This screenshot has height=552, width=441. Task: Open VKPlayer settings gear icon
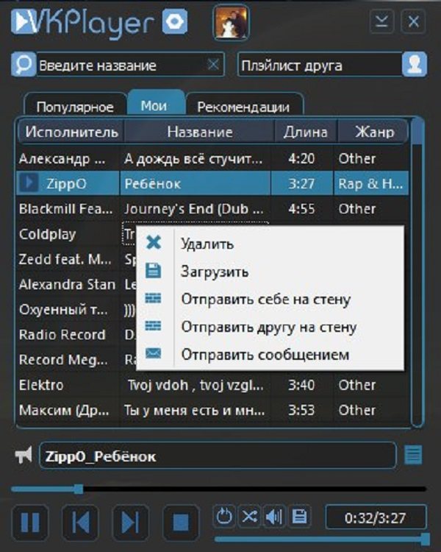coord(174,22)
